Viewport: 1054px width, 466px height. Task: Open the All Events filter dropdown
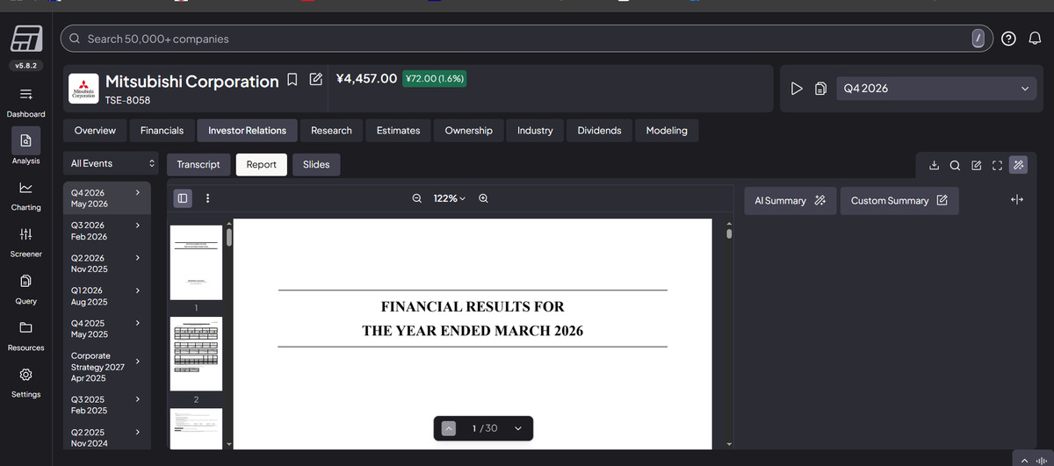coord(113,163)
